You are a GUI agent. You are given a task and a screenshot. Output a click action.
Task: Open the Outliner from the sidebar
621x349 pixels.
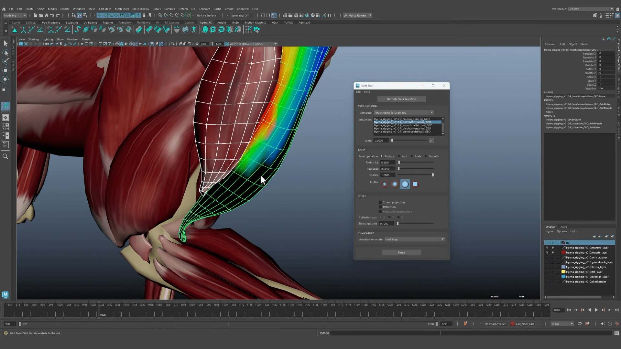(13, 65)
